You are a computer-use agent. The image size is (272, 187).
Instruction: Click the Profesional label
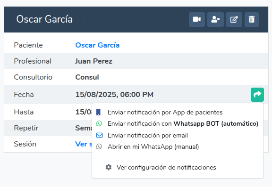point(33,61)
